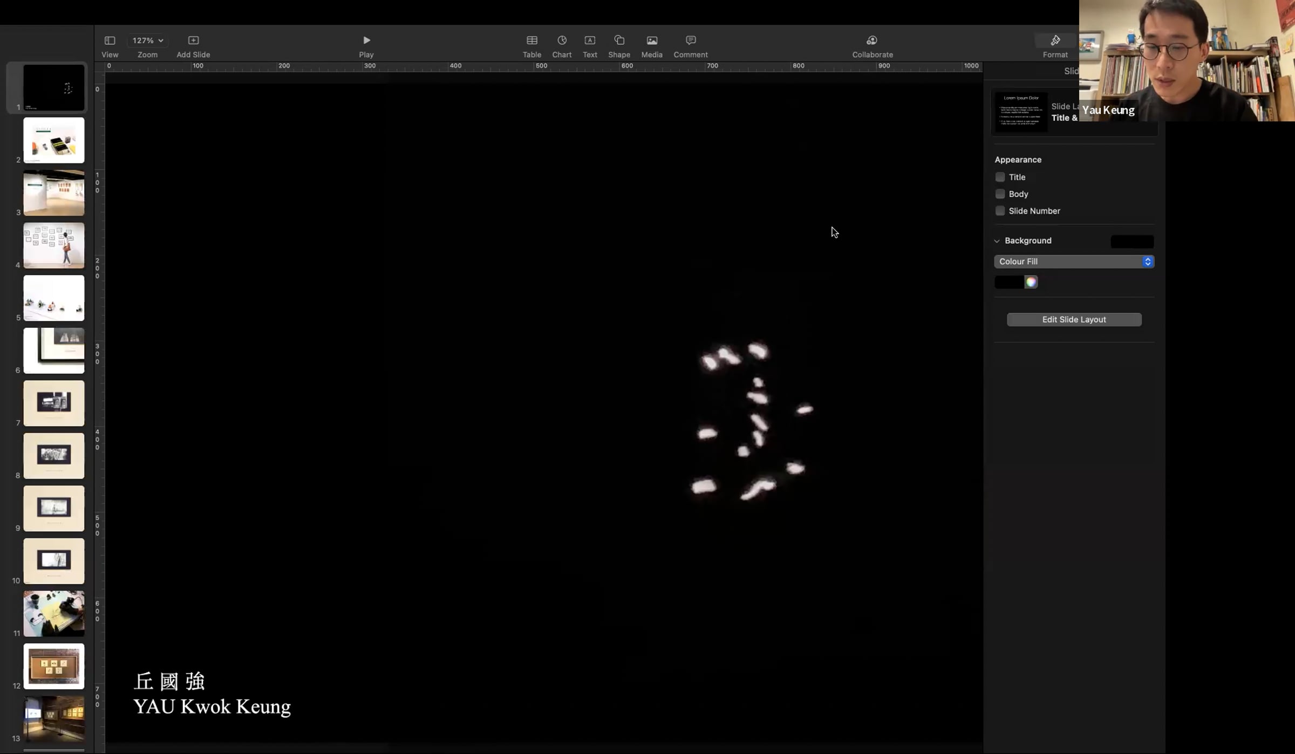Select slide 11 thumbnail
The height and width of the screenshot is (754, 1295).
54,613
